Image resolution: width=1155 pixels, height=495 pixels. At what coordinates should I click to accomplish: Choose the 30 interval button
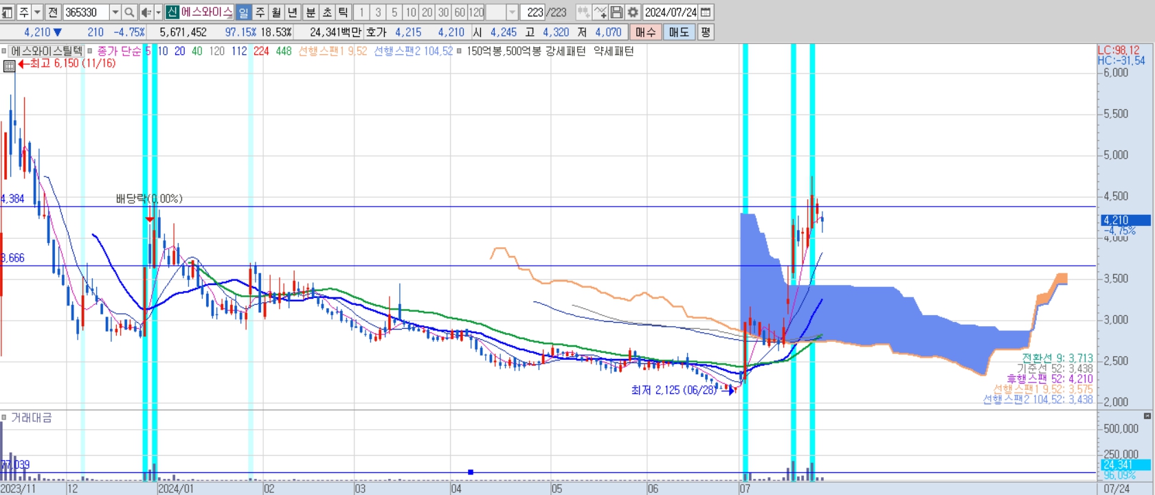443,12
